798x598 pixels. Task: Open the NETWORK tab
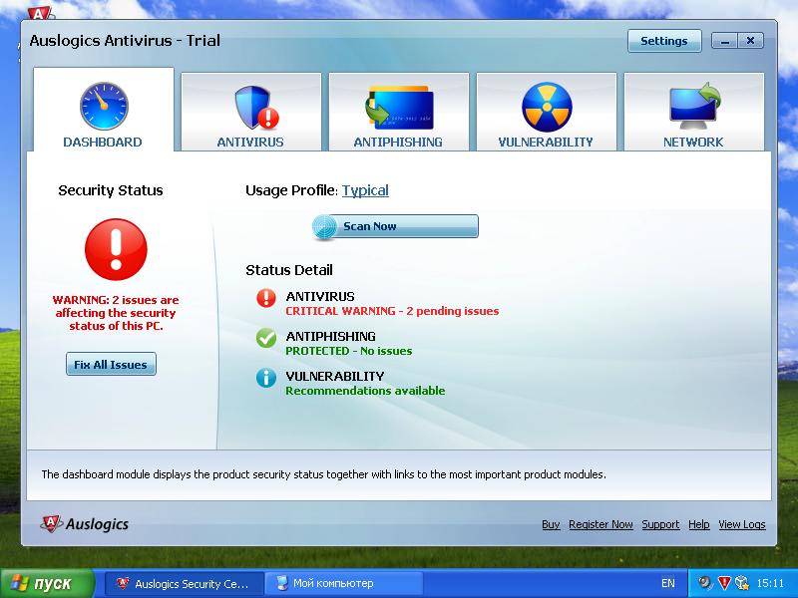(x=693, y=112)
